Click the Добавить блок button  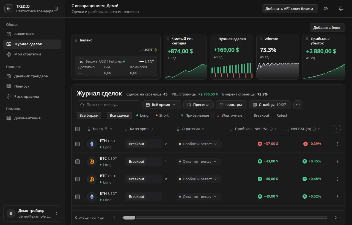click(327, 27)
